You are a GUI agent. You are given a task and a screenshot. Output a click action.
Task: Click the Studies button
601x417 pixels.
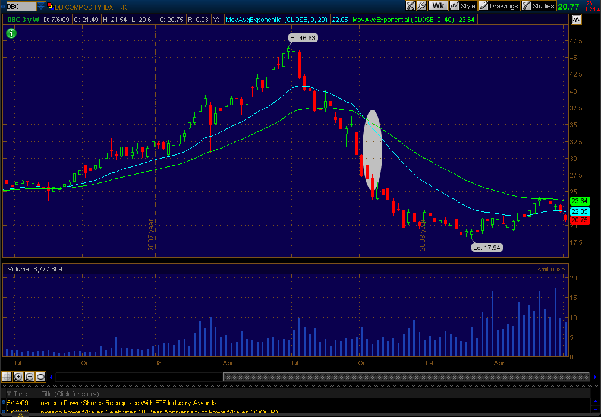(539, 6)
